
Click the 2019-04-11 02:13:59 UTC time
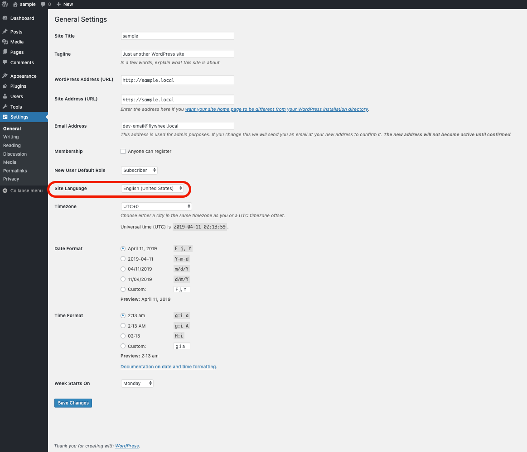pos(200,227)
